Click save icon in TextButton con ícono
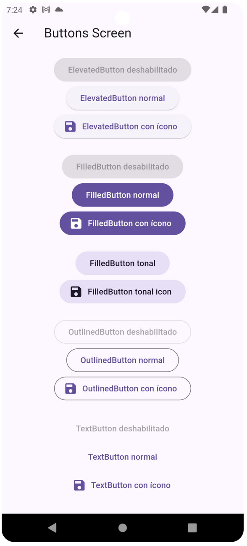247x546 pixels. point(79,485)
